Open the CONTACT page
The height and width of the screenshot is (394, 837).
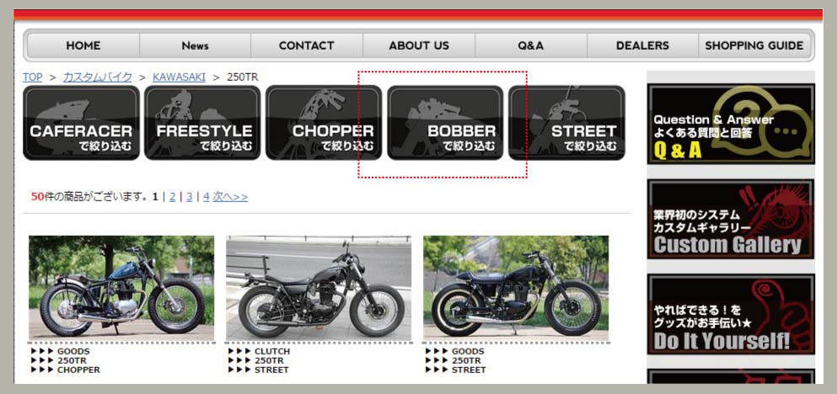307,45
